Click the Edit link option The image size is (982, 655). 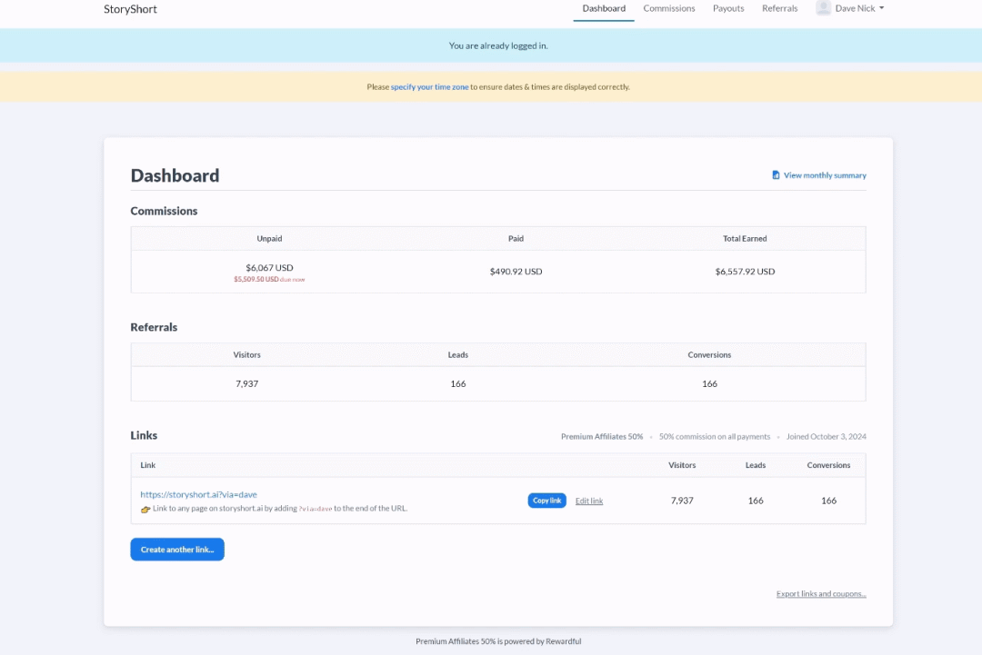click(588, 501)
